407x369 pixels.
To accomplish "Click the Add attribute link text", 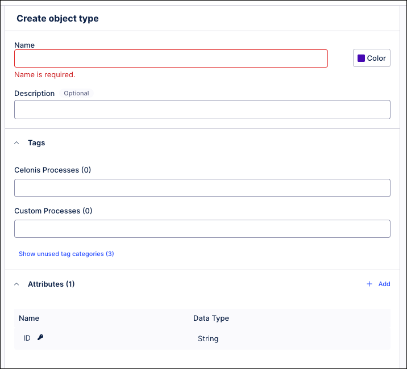I will [x=384, y=284].
